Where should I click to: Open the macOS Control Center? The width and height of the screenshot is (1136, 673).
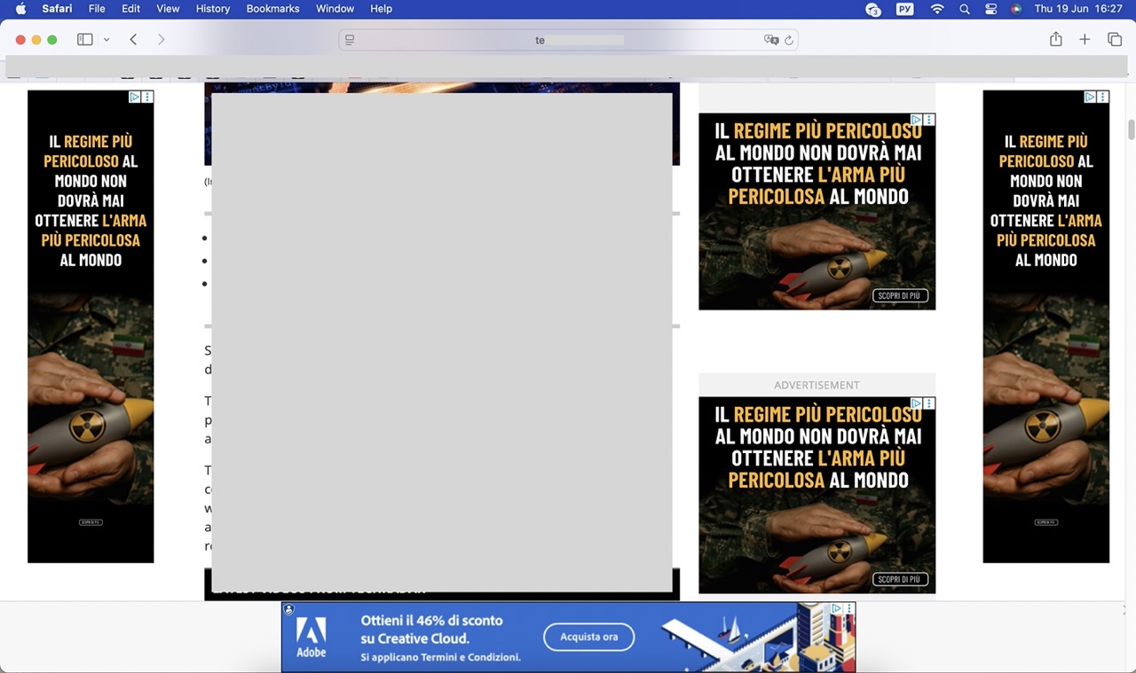(991, 9)
